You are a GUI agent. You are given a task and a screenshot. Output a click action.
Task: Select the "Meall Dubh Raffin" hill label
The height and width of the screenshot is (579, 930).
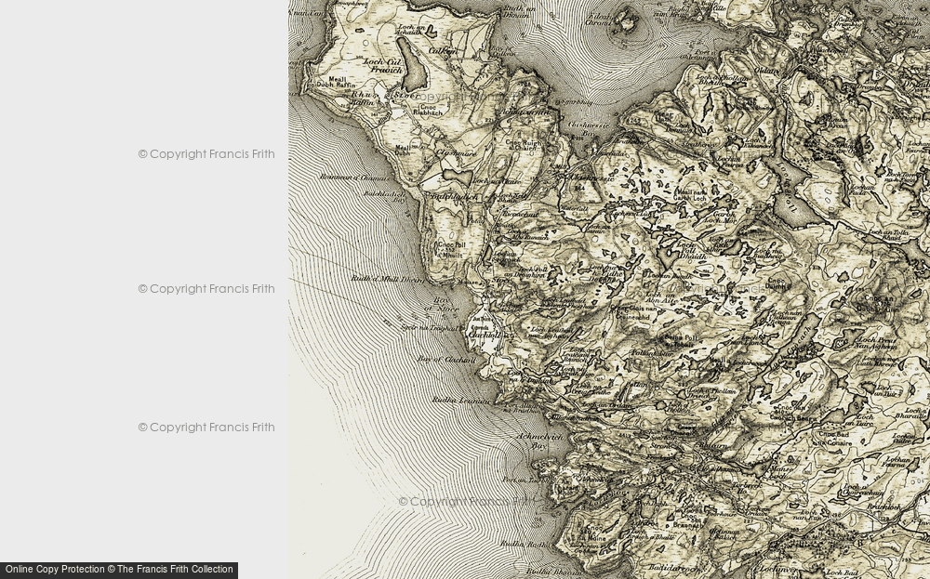pyautogui.click(x=337, y=83)
